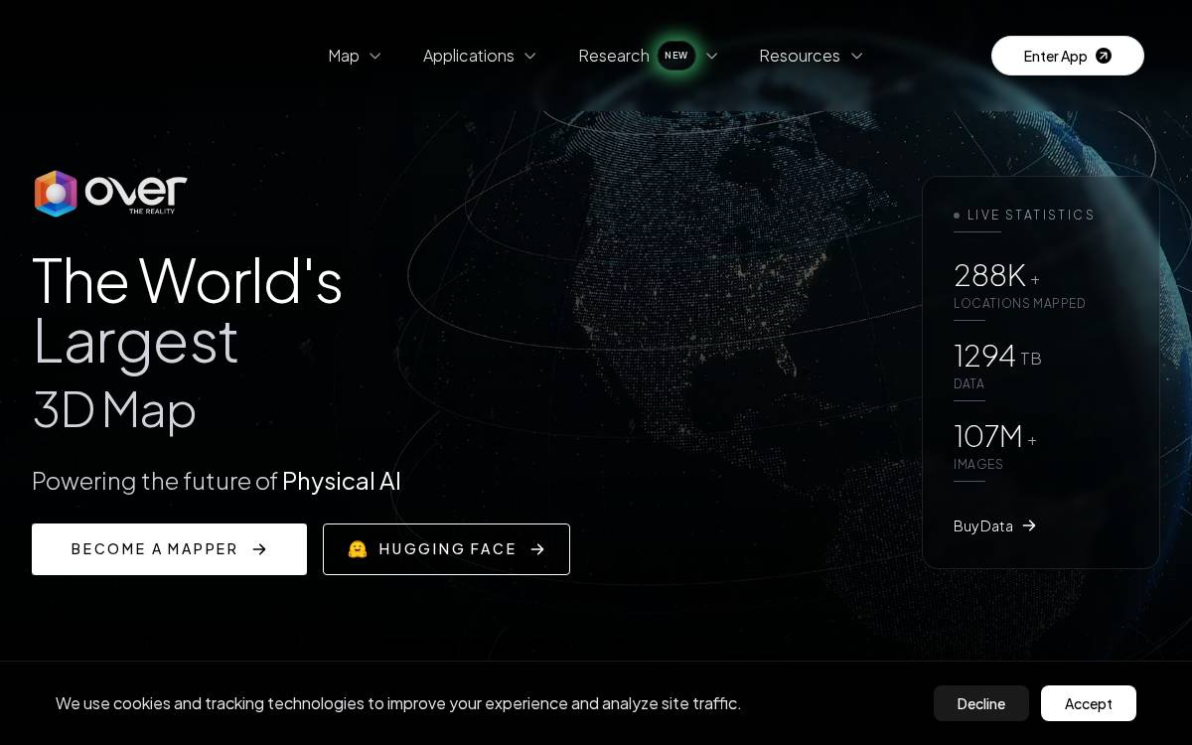Click the 3D Map heading text
Viewport: 1192px width, 745px height.
point(114,409)
